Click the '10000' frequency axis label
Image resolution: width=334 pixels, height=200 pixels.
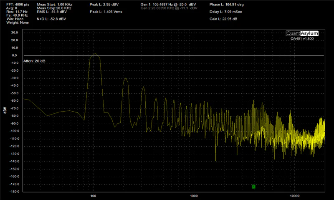tap(295, 196)
